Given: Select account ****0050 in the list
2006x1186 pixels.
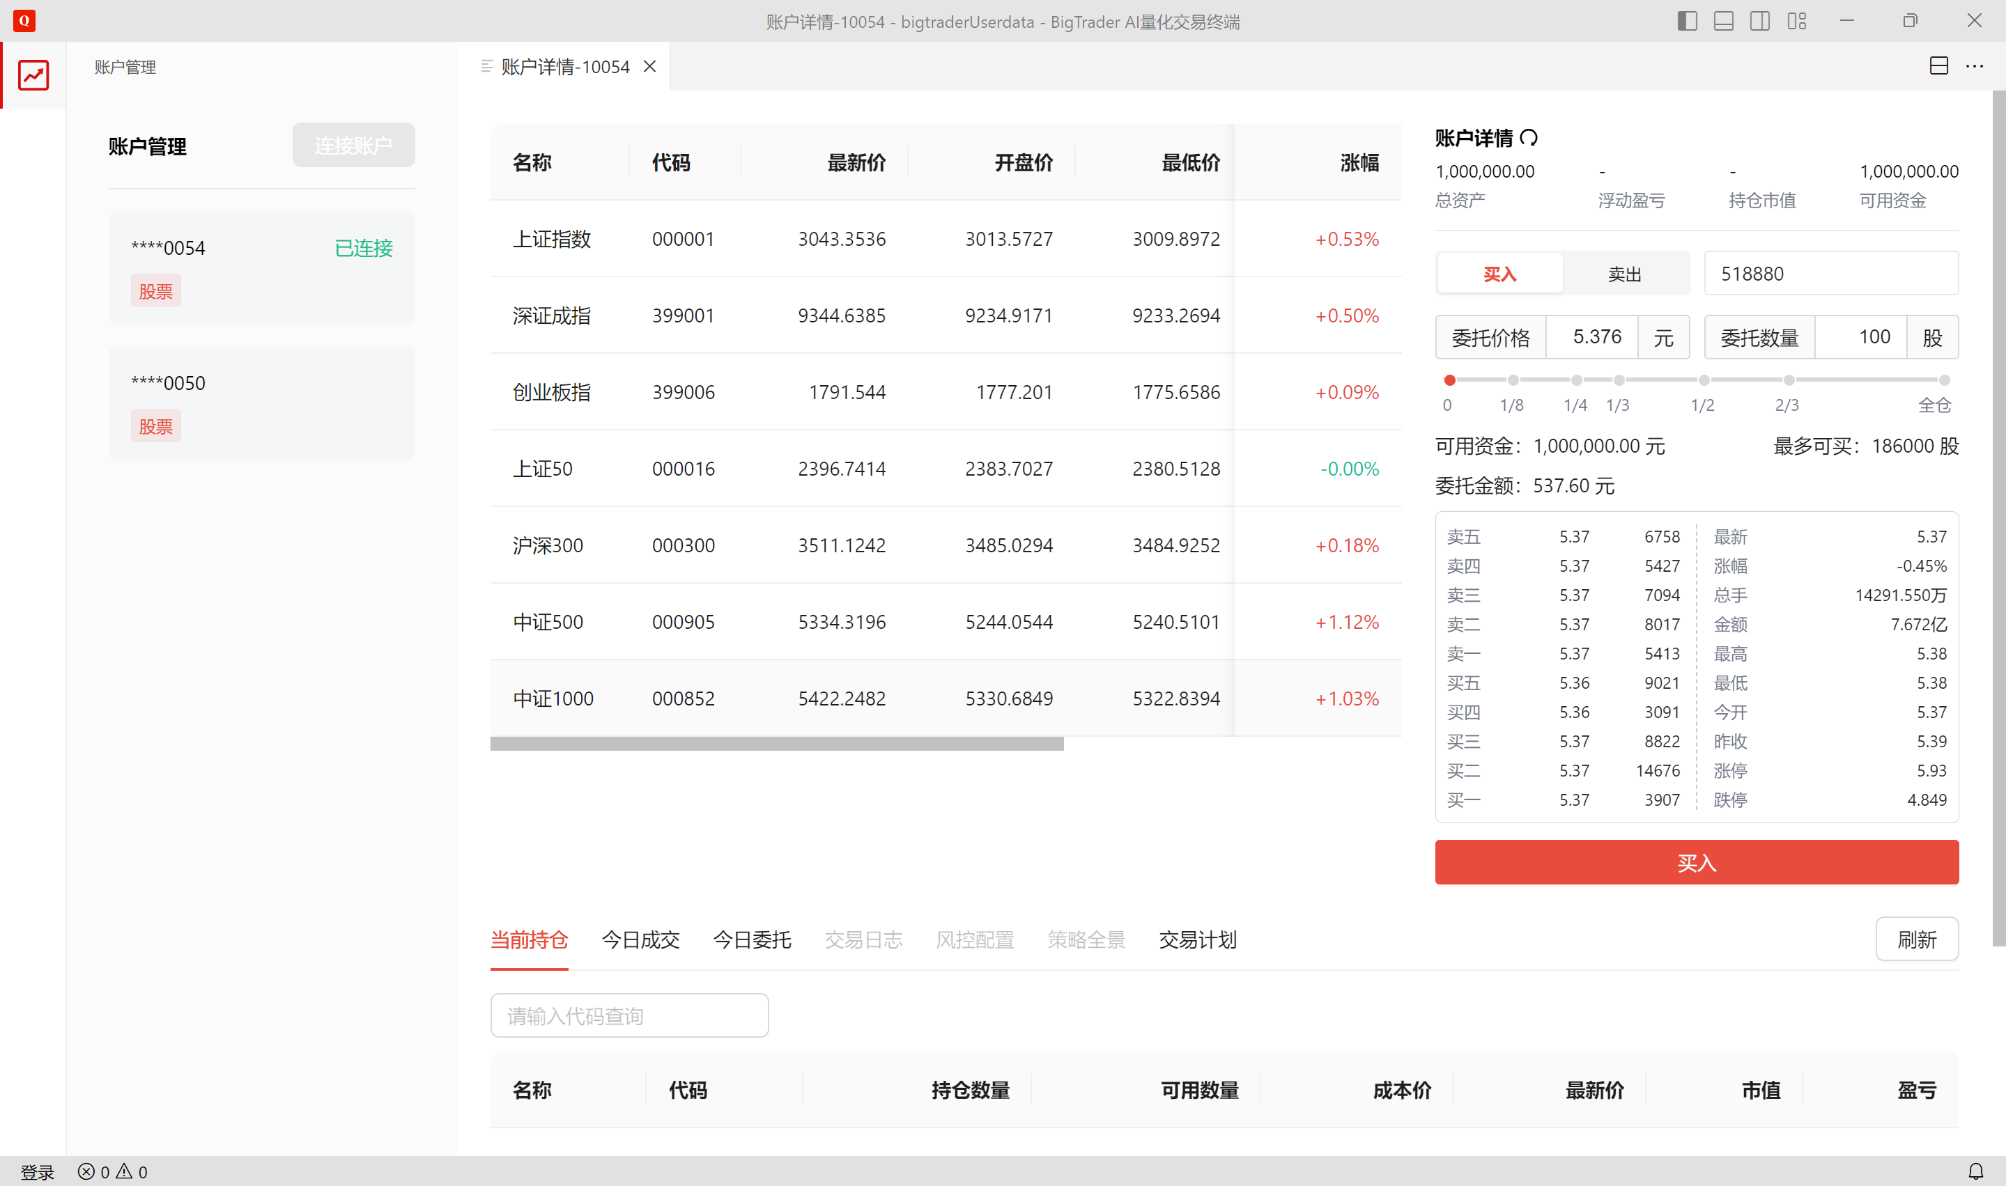Looking at the screenshot, I should pyautogui.click(x=261, y=402).
